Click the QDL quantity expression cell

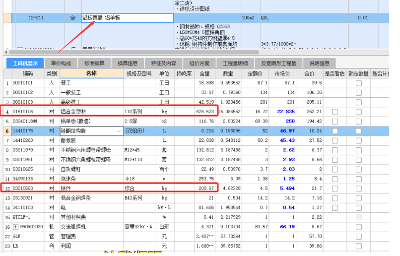[x=304, y=18]
